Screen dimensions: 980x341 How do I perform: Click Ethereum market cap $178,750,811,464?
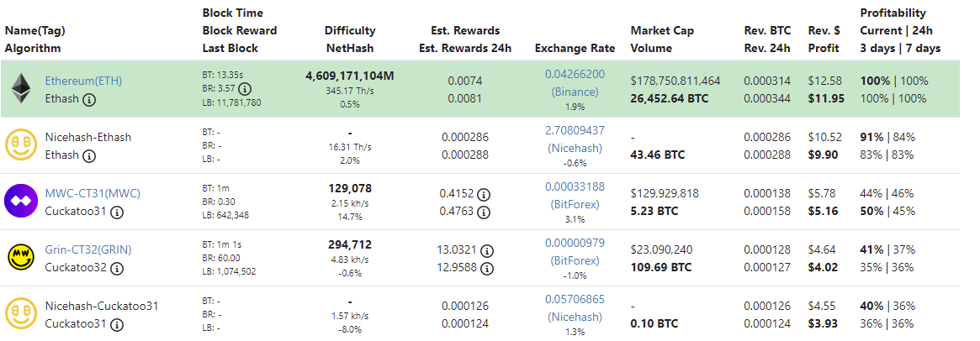675,81
